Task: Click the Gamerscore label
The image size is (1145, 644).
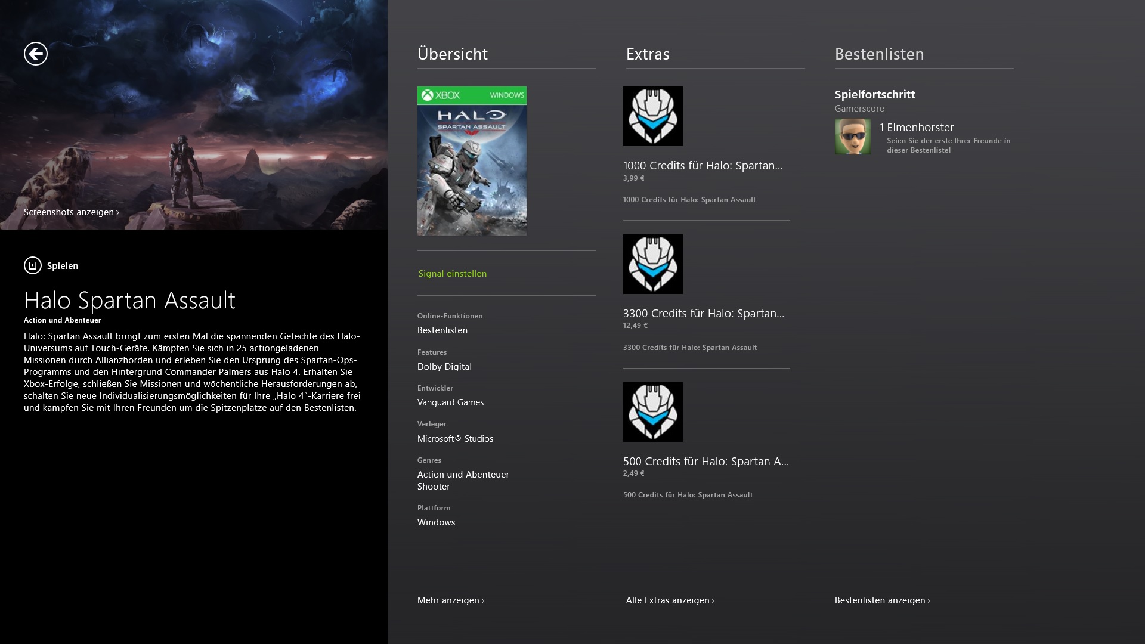Action: pyautogui.click(x=859, y=109)
